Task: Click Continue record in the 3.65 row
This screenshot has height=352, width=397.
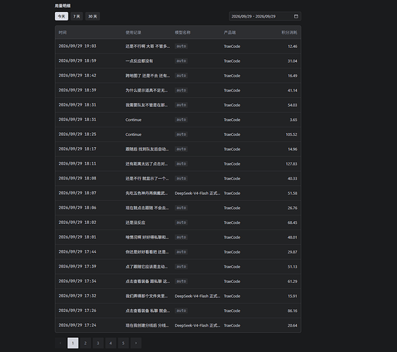Action: [x=133, y=120]
